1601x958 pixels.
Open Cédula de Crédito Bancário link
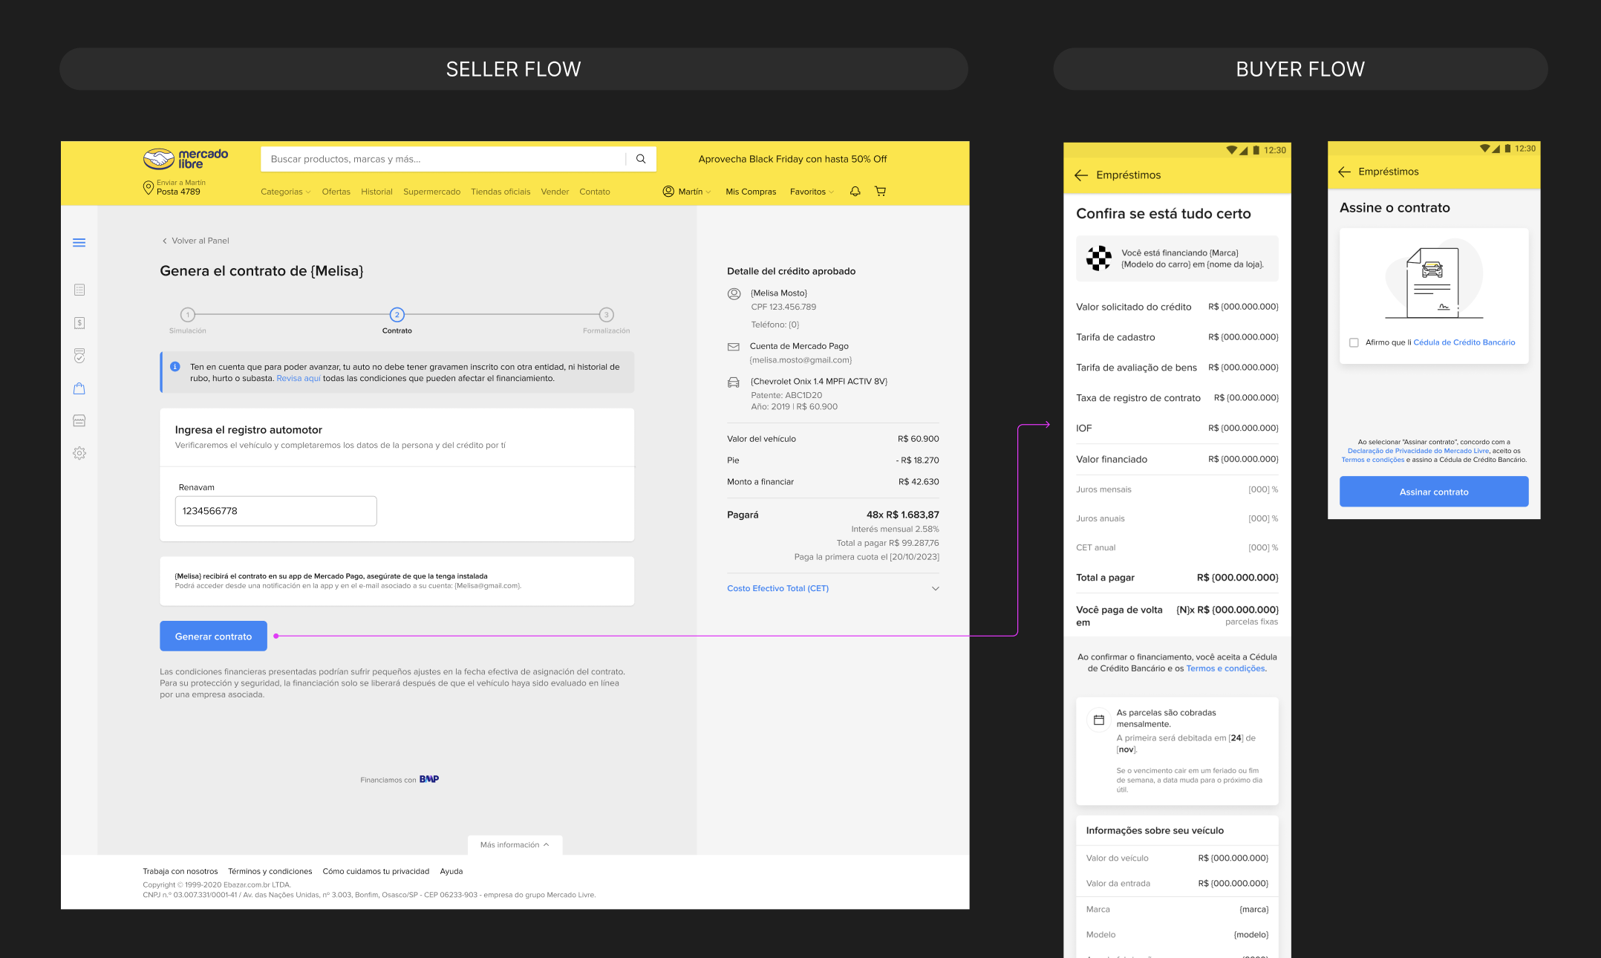(1464, 342)
